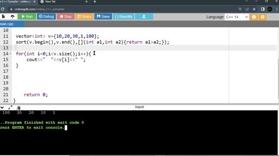Viewport: 279px width, 156px height.
Task: Create a new file
Action: click(x=3, y=16)
